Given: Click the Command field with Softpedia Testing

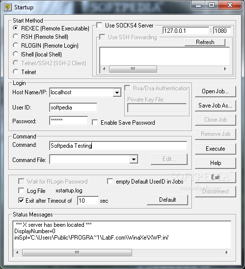Looking at the screenshot, I should pos(118,146).
